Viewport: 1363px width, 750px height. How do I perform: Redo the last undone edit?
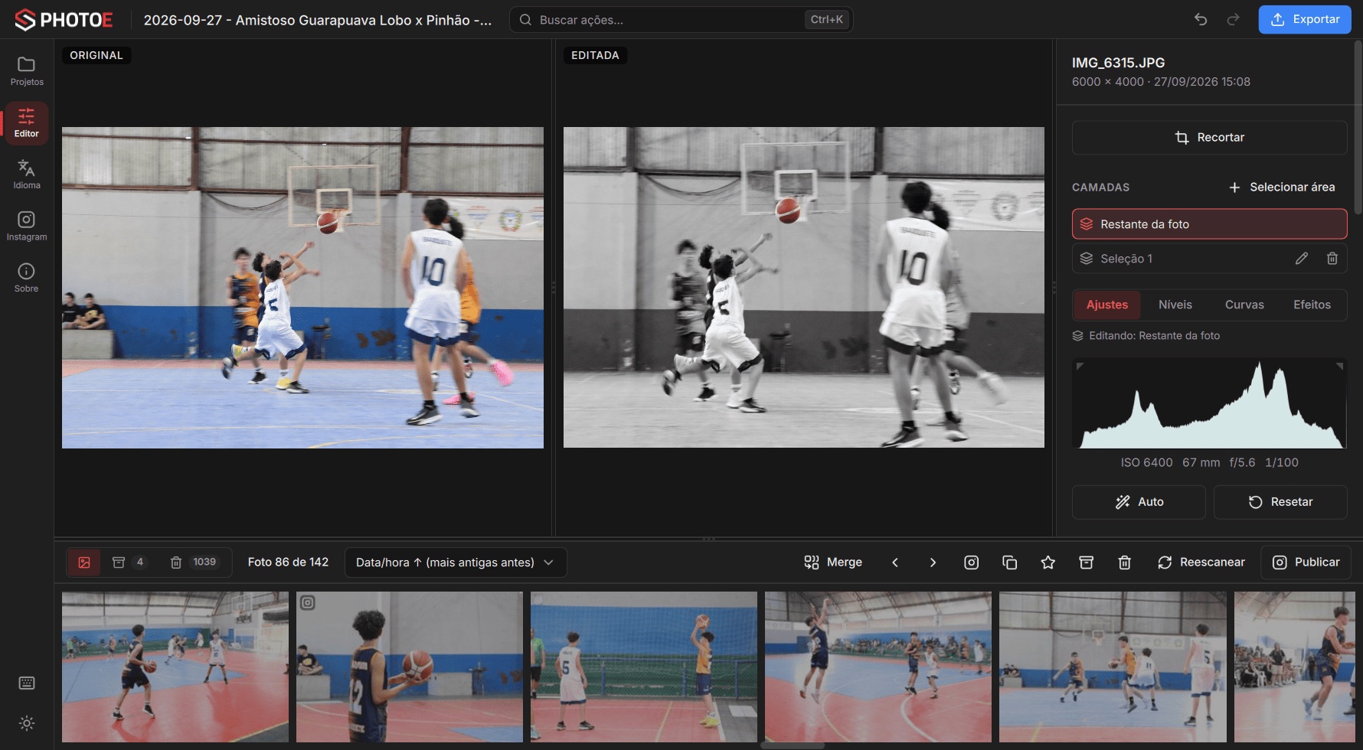click(x=1233, y=20)
